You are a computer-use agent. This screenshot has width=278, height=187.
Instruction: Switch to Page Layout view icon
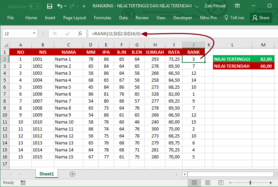(x=207, y=182)
